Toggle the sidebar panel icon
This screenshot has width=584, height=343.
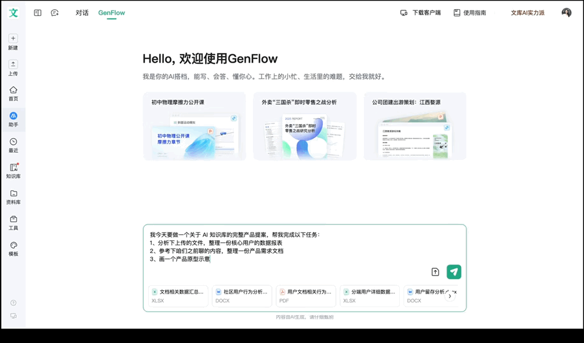click(38, 13)
